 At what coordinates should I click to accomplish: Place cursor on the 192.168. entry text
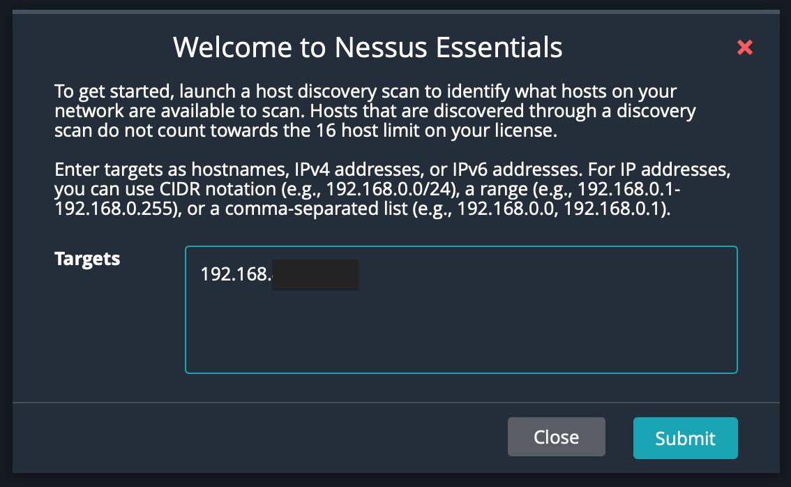point(235,275)
